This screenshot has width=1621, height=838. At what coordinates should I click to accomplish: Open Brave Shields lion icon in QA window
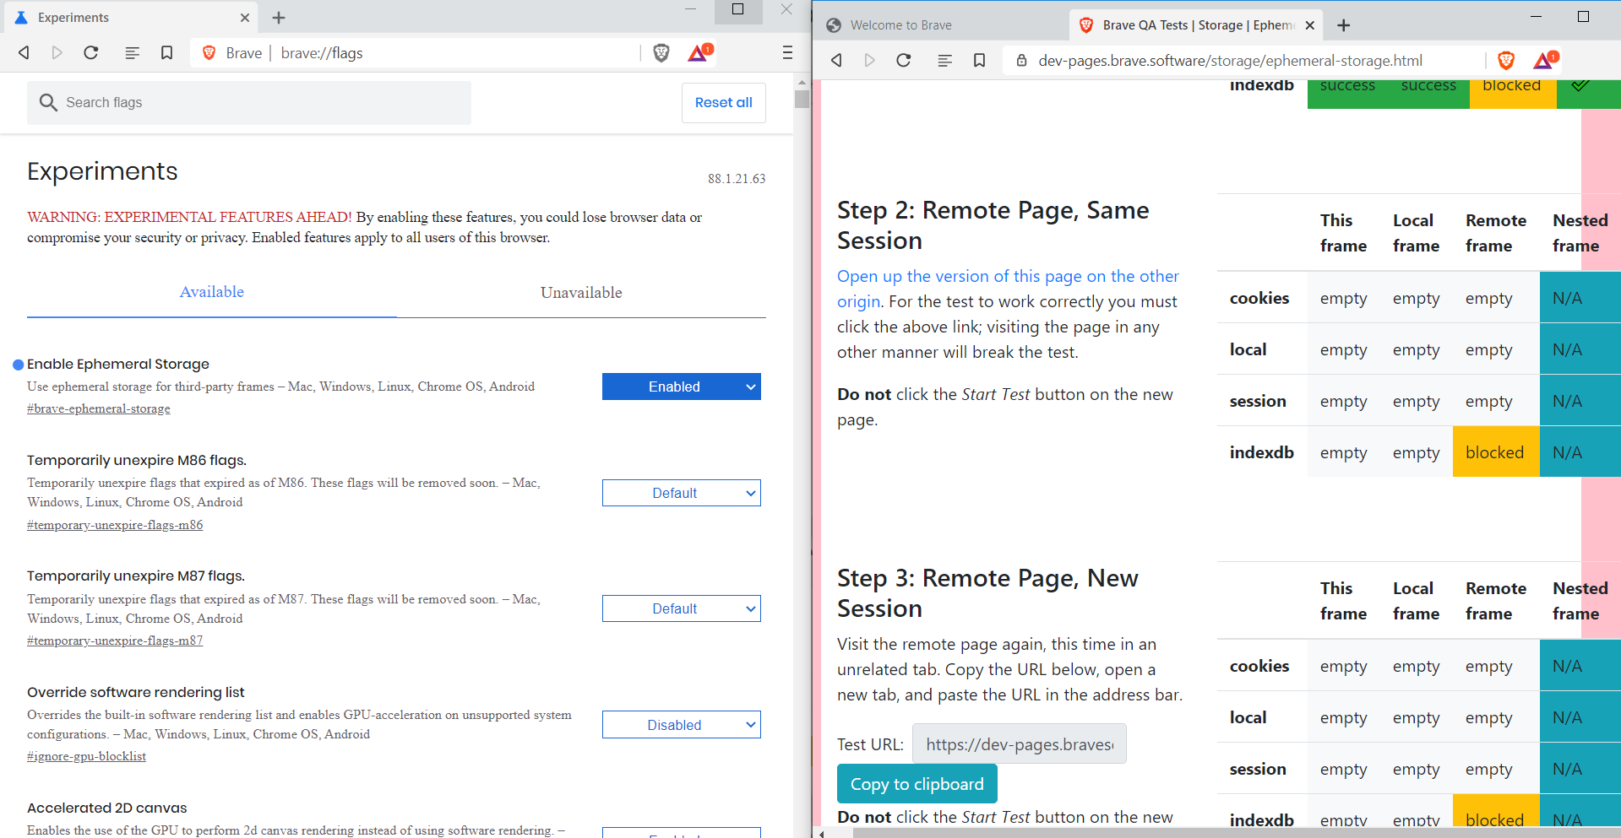(1505, 60)
